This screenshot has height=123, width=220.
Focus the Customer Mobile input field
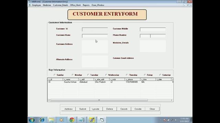tap(153, 29)
